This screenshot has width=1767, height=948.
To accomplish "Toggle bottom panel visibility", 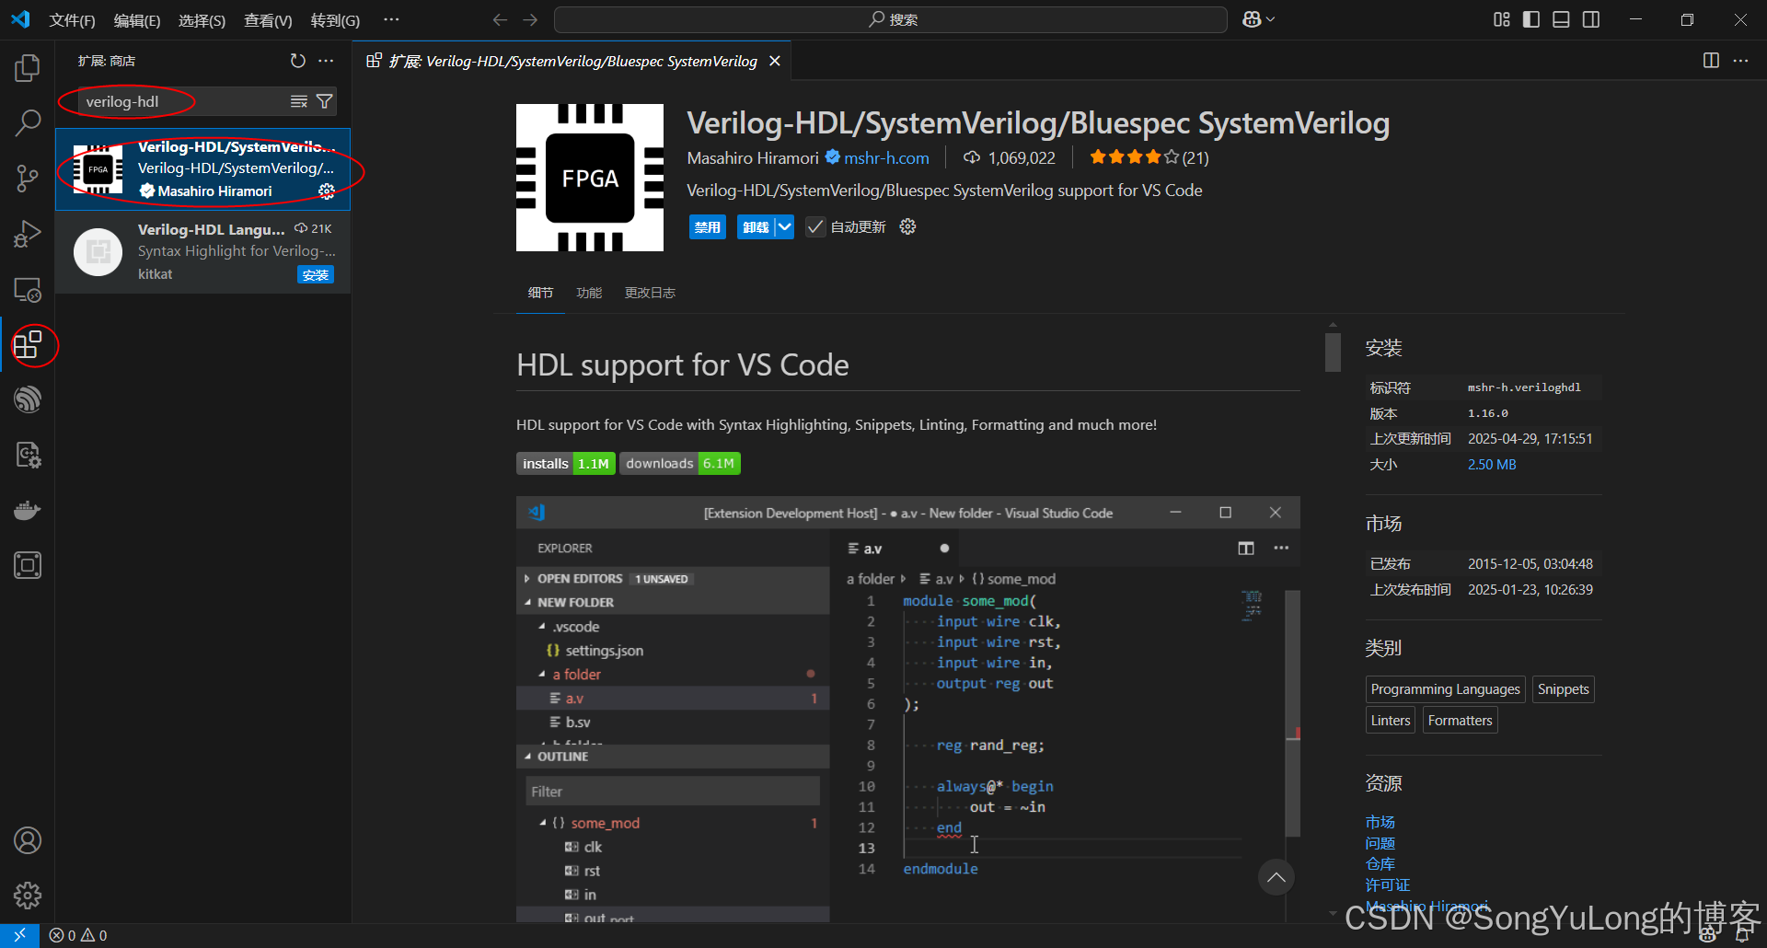I will click(1561, 19).
